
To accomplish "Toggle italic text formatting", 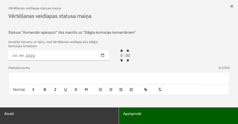I will pyautogui.click(x=55, y=90).
